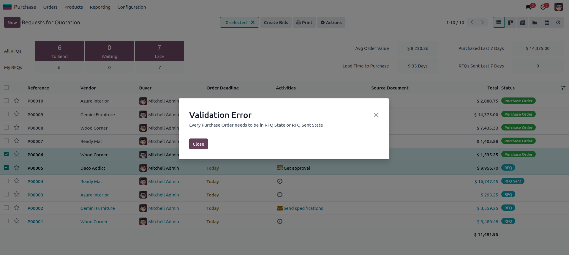Switch to Pivot view
The width and height of the screenshot is (569, 255).
(523, 23)
